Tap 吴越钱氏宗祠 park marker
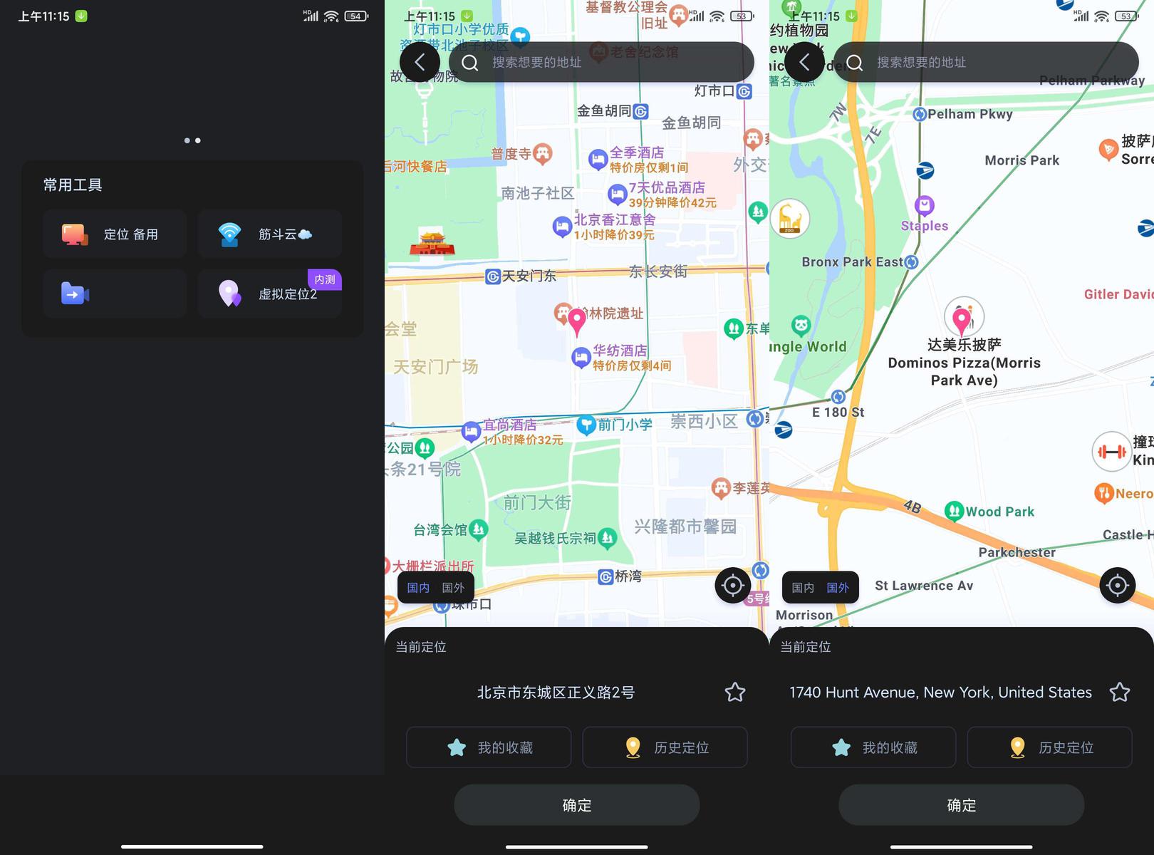1154x855 pixels. (x=608, y=538)
